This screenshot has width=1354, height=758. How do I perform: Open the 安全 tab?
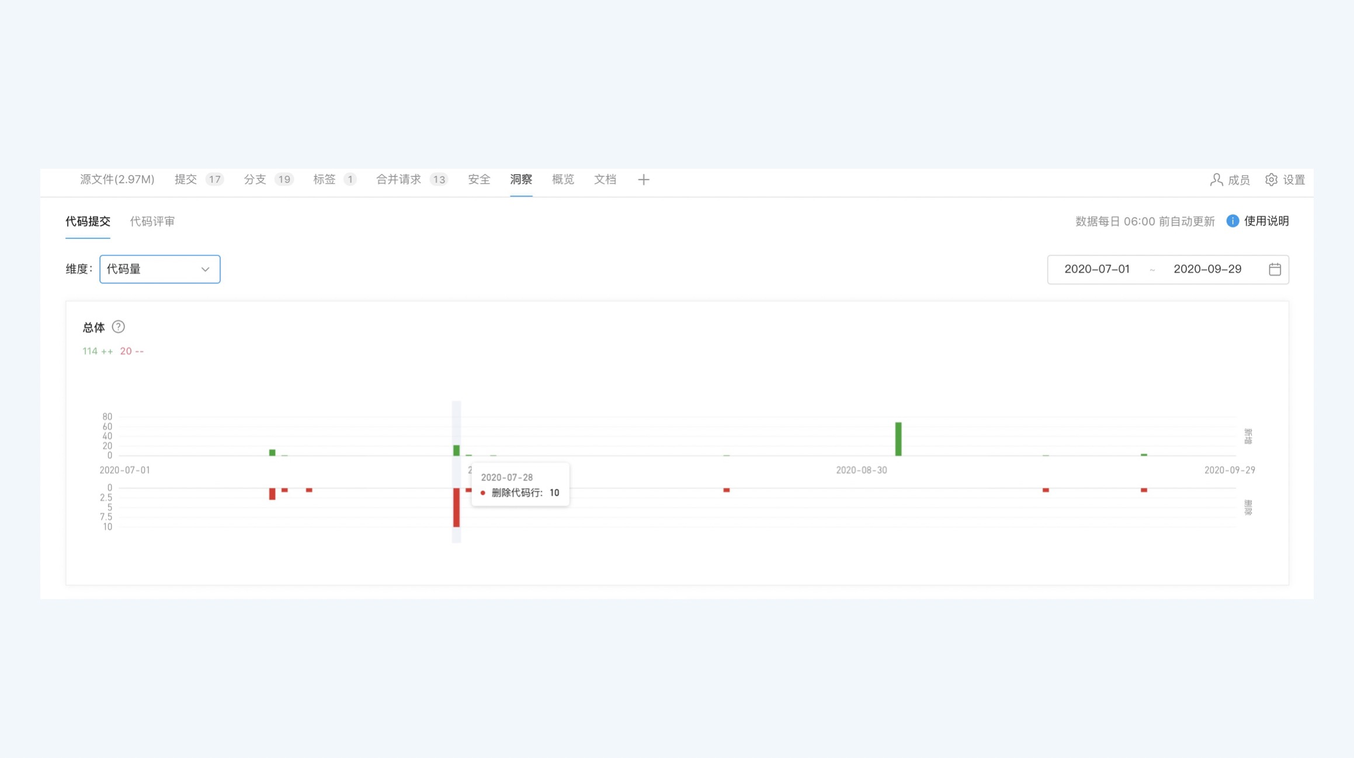click(x=478, y=180)
